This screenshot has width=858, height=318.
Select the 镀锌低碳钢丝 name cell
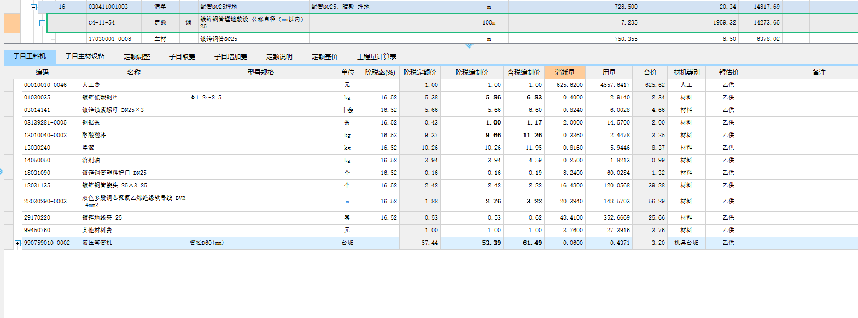134,97
